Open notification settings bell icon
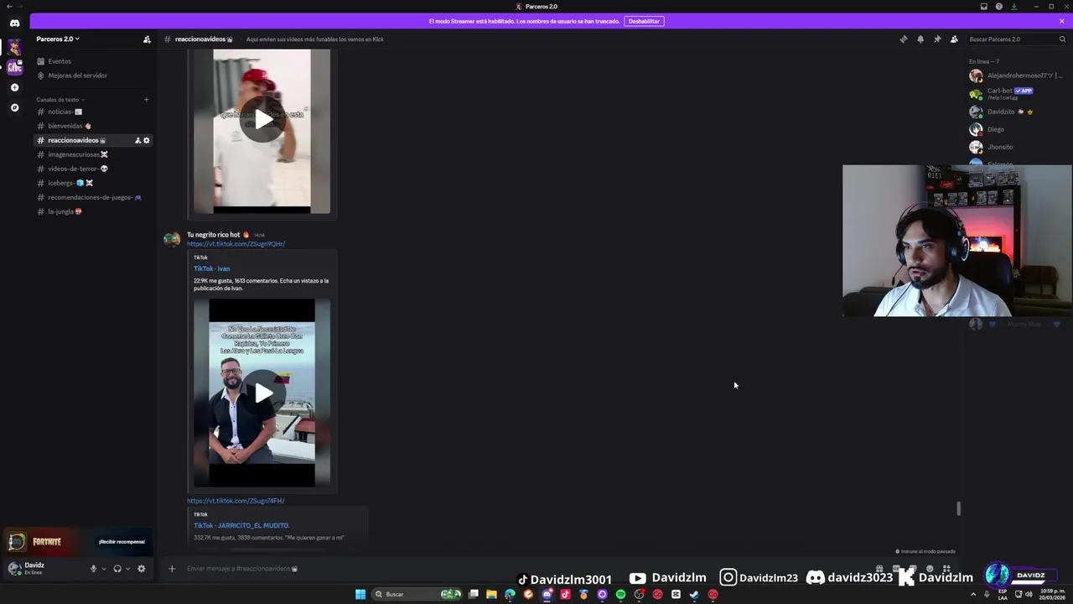 [920, 39]
